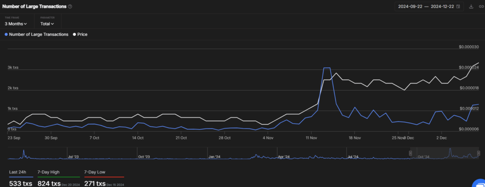This screenshot has height=187, width=485.
Task: Click the 2k txs axis label
Action: coord(13,88)
